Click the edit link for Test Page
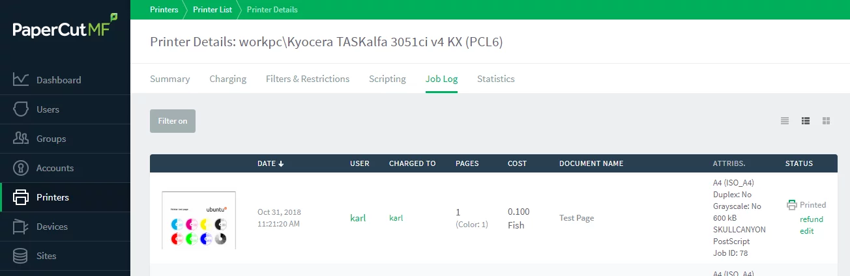 pyautogui.click(x=806, y=231)
